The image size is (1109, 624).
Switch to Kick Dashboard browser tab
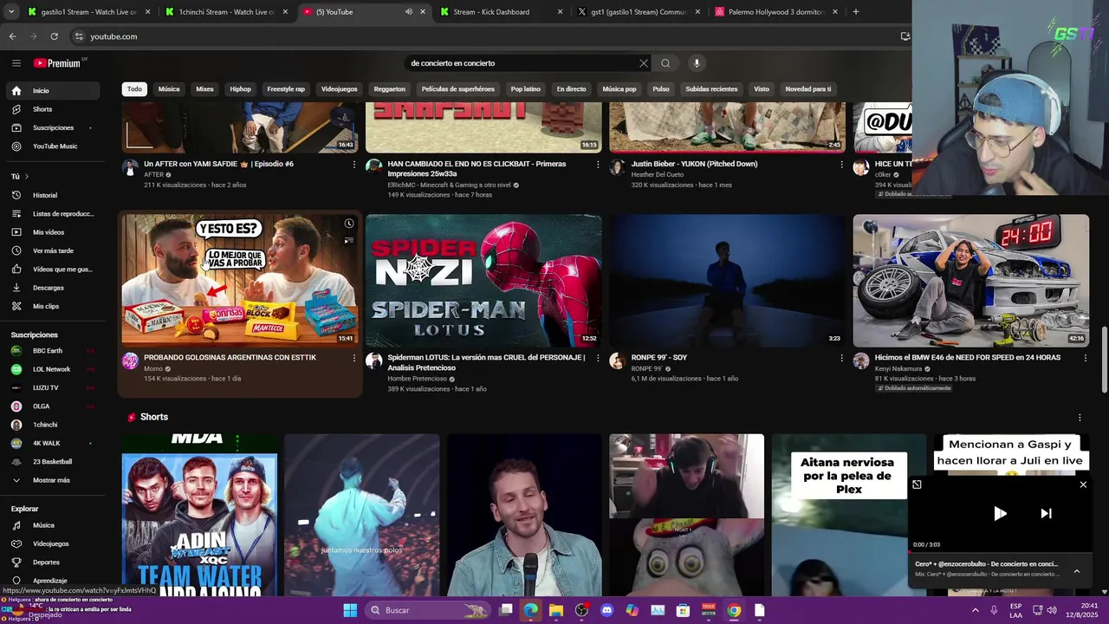coord(501,12)
